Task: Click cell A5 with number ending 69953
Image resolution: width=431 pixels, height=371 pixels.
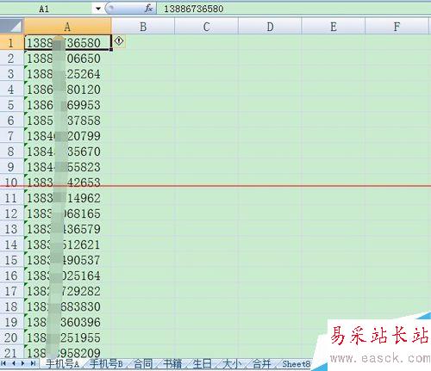Action: point(67,105)
